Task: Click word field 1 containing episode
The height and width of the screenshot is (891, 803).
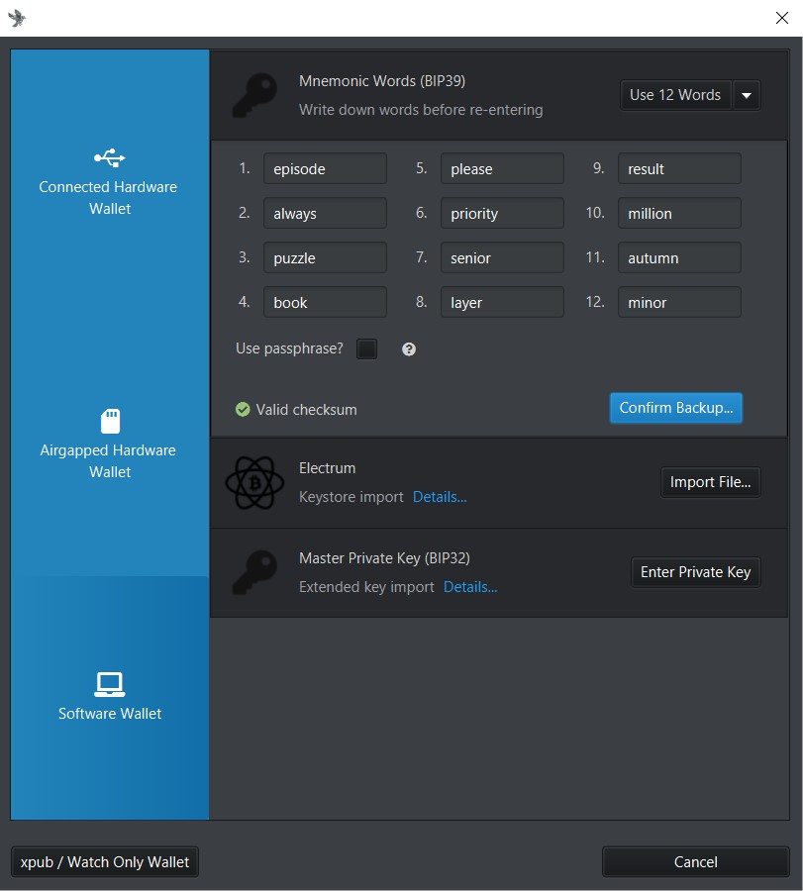Action: point(325,169)
